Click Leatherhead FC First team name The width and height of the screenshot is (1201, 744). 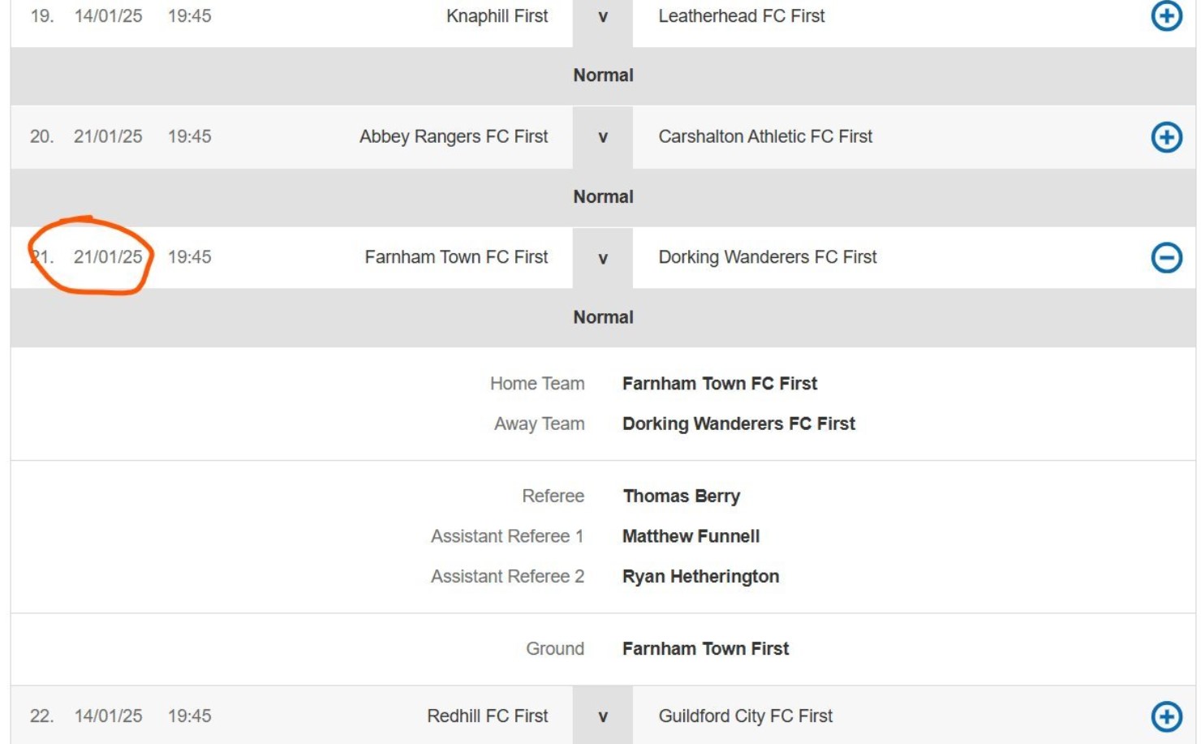[x=741, y=15]
